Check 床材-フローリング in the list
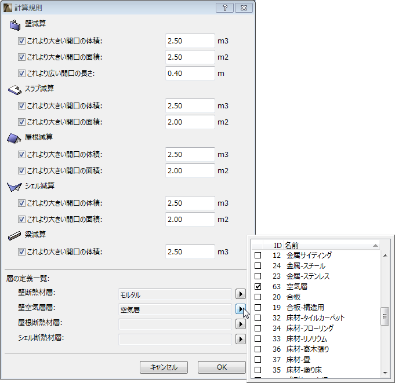This screenshot has height=383, width=395. [x=258, y=328]
